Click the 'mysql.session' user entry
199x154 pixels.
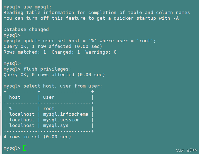(x=61, y=120)
